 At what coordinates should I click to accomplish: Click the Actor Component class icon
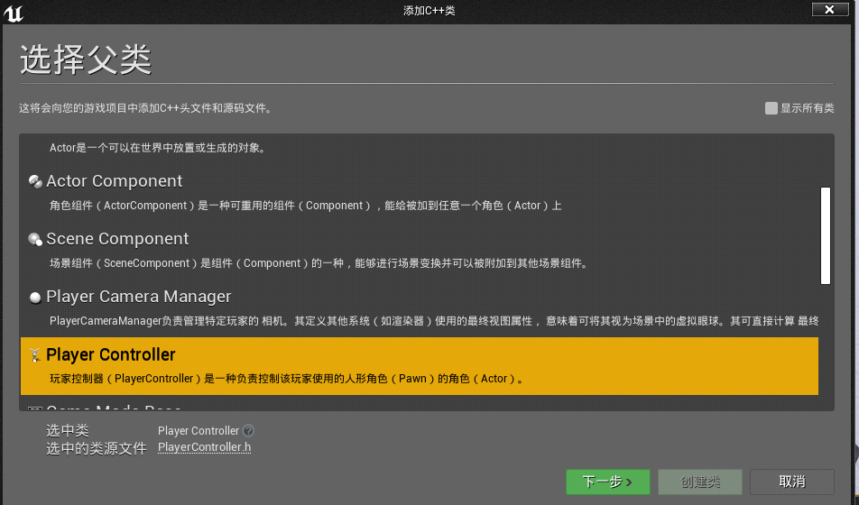35,181
